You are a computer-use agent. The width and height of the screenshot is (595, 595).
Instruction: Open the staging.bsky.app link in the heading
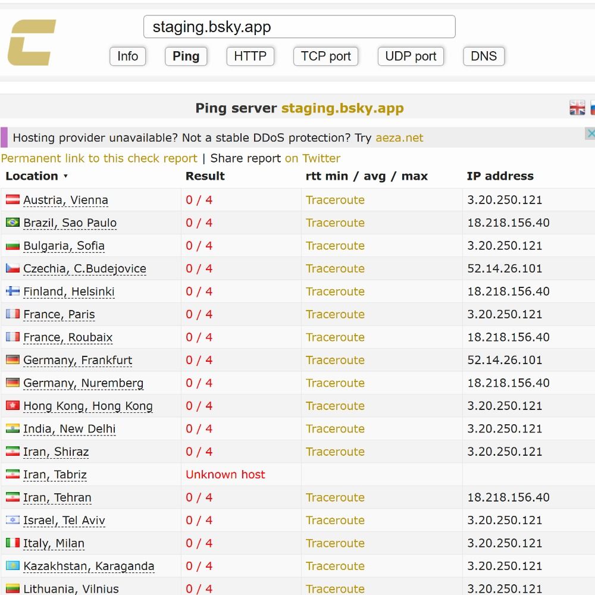click(342, 108)
